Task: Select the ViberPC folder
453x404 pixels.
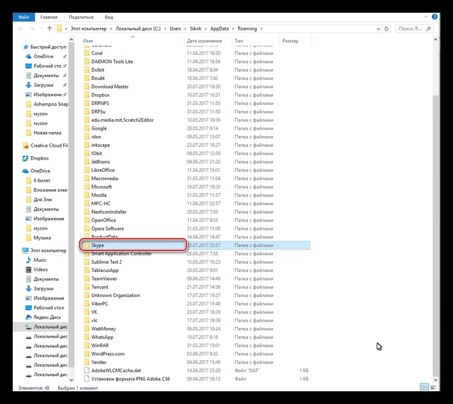Action: pyautogui.click(x=195, y=304)
